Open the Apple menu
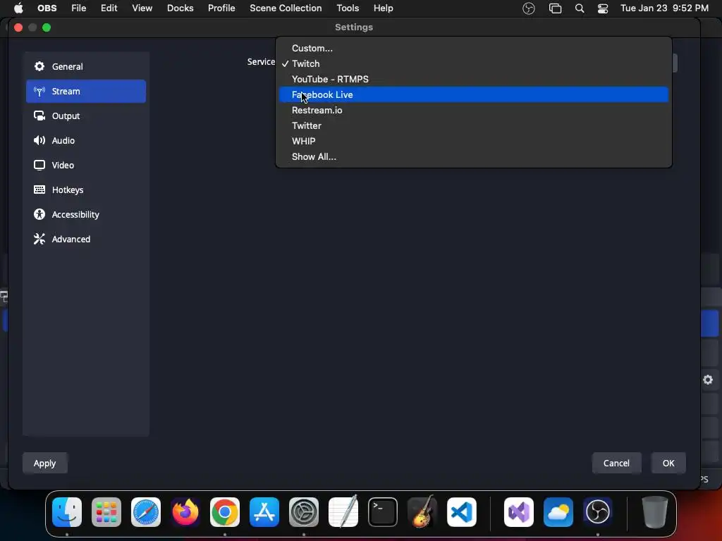The width and height of the screenshot is (722, 541). [18, 8]
